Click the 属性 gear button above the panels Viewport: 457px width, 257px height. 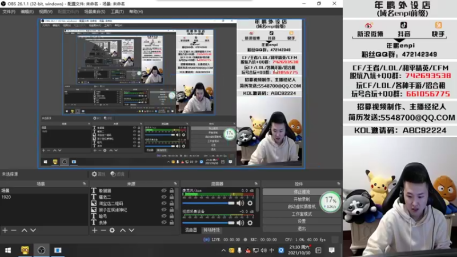(x=98, y=174)
